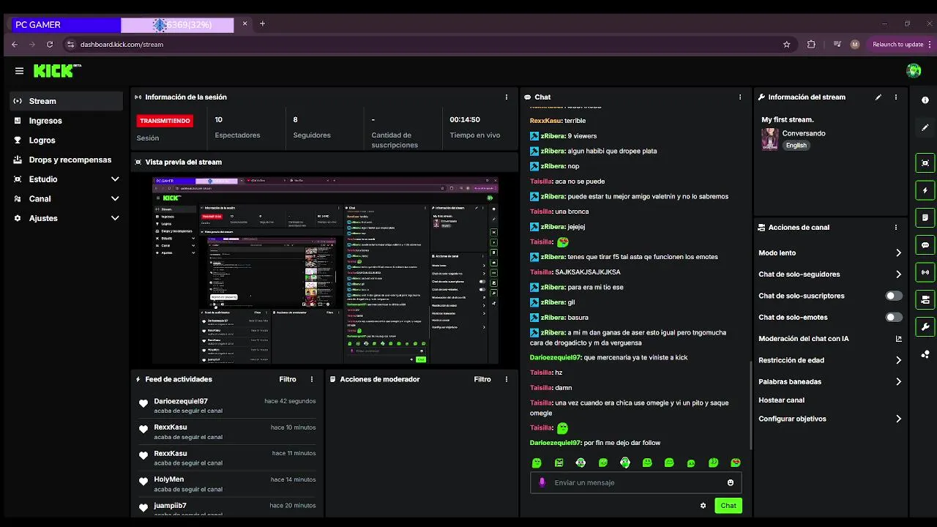Open a new browser tab
The image size is (937, 527).
click(262, 23)
